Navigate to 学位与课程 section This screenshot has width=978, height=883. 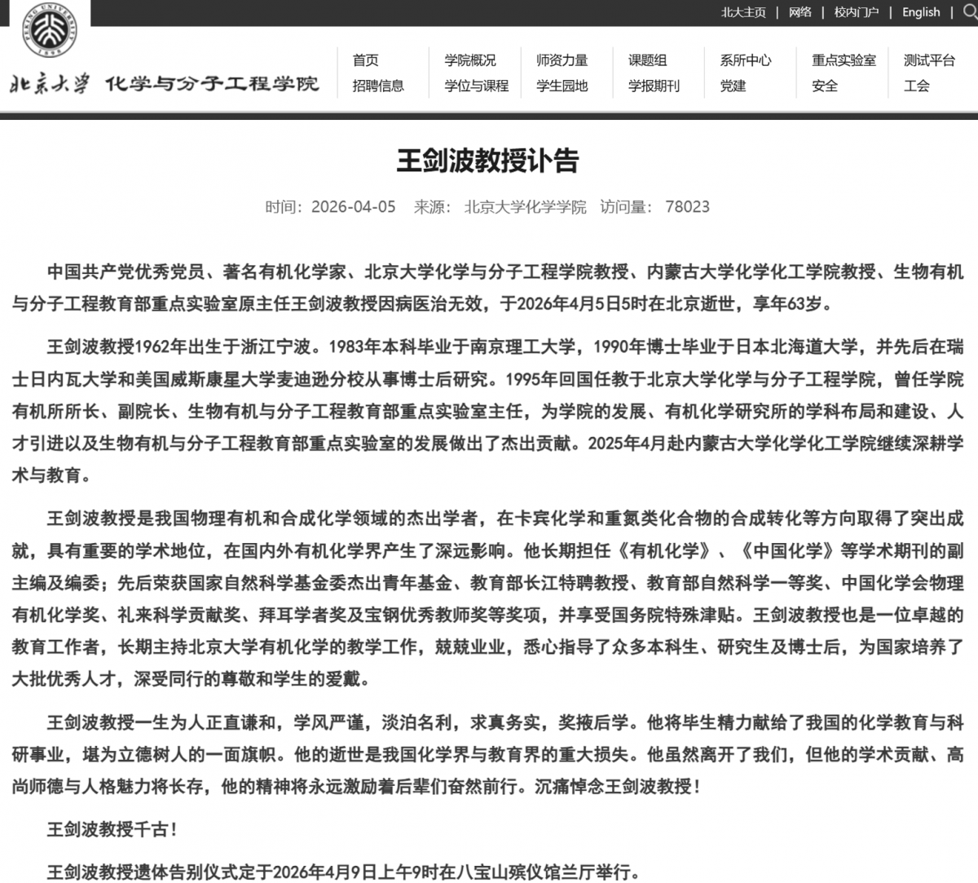[x=477, y=86]
